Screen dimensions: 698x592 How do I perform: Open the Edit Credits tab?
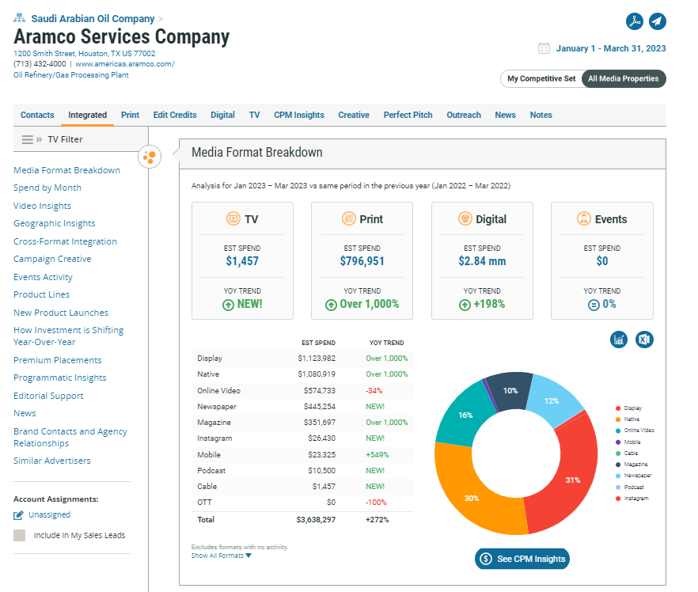(175, 115)
